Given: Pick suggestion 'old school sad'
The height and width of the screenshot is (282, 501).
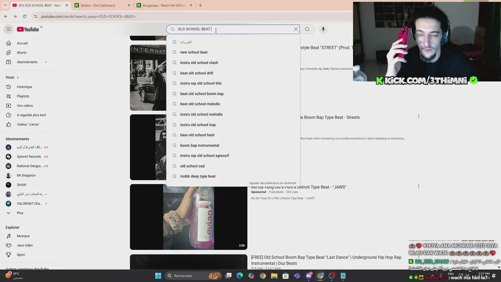Looking at the screenshot, I should [233, 166].
